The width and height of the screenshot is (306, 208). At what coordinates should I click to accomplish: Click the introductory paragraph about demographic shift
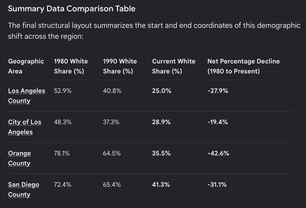154,31
